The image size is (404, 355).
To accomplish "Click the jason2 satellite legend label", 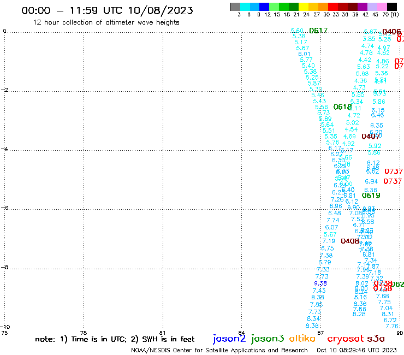I will (229, 339).
